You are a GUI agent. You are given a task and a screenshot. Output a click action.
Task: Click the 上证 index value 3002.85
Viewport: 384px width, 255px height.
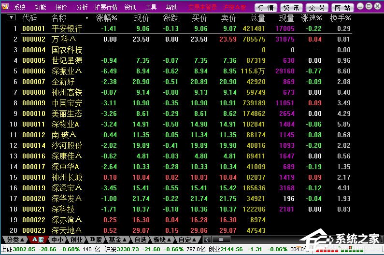(24, 249)
